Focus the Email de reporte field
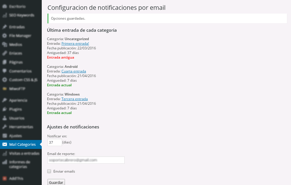Image resolution: width=291 pixels, height=185 pixels. pos(86,160)
